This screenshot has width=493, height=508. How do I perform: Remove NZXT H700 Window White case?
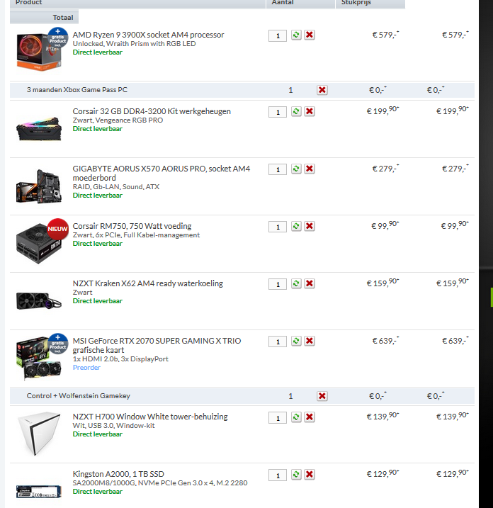point(310,417)
